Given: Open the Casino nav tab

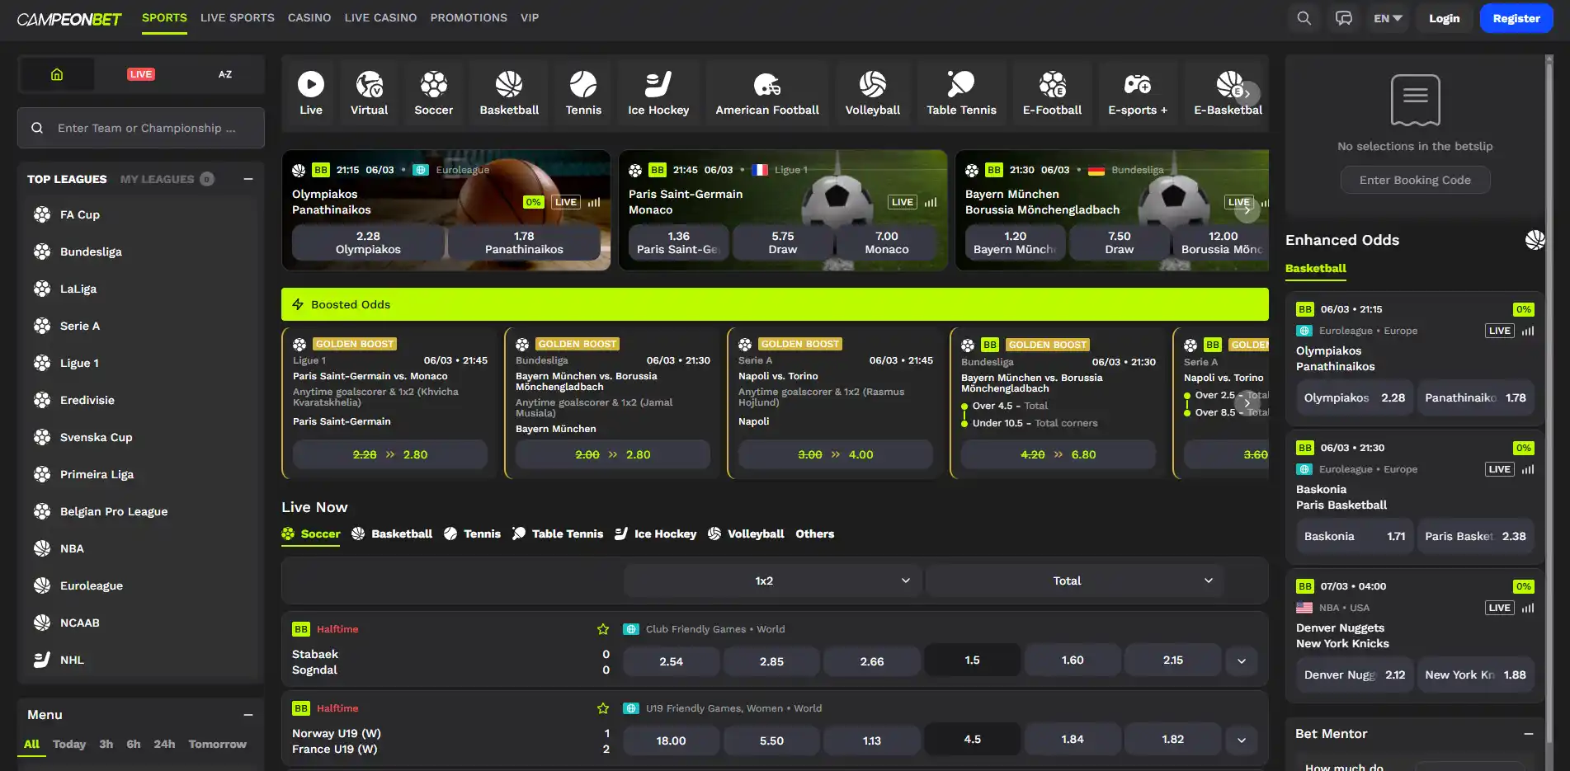Looking at the screenshot, I should [309, 18].
